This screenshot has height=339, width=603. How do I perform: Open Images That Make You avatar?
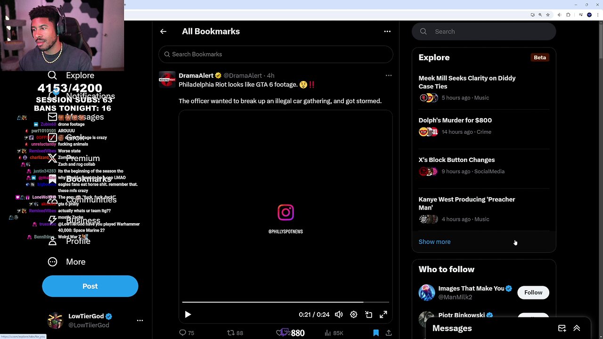pyautogui.click(x=427, y=292)
